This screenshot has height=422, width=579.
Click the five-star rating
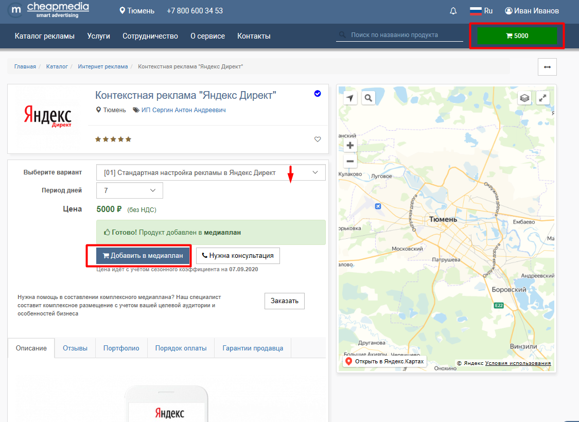coord(113,139)
